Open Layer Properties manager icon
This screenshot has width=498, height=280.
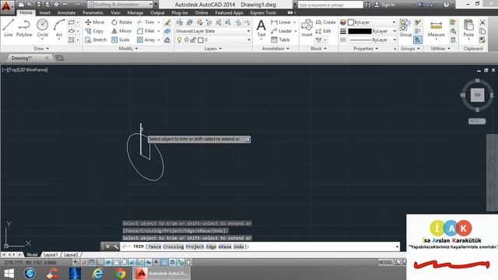click(x=180, y=23)
